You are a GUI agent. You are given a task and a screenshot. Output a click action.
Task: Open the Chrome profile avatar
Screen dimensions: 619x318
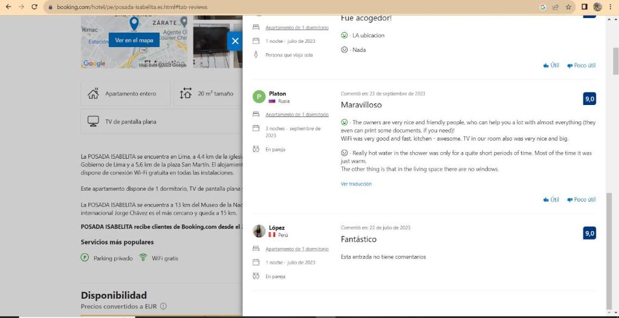click(597, 7)
